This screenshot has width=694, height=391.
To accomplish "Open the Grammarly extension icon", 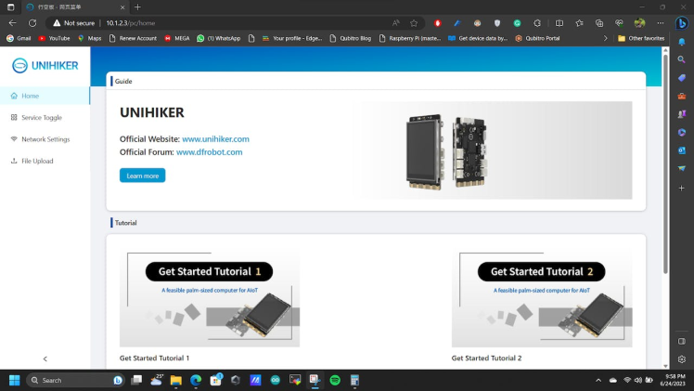I will (x=517, y=23).
